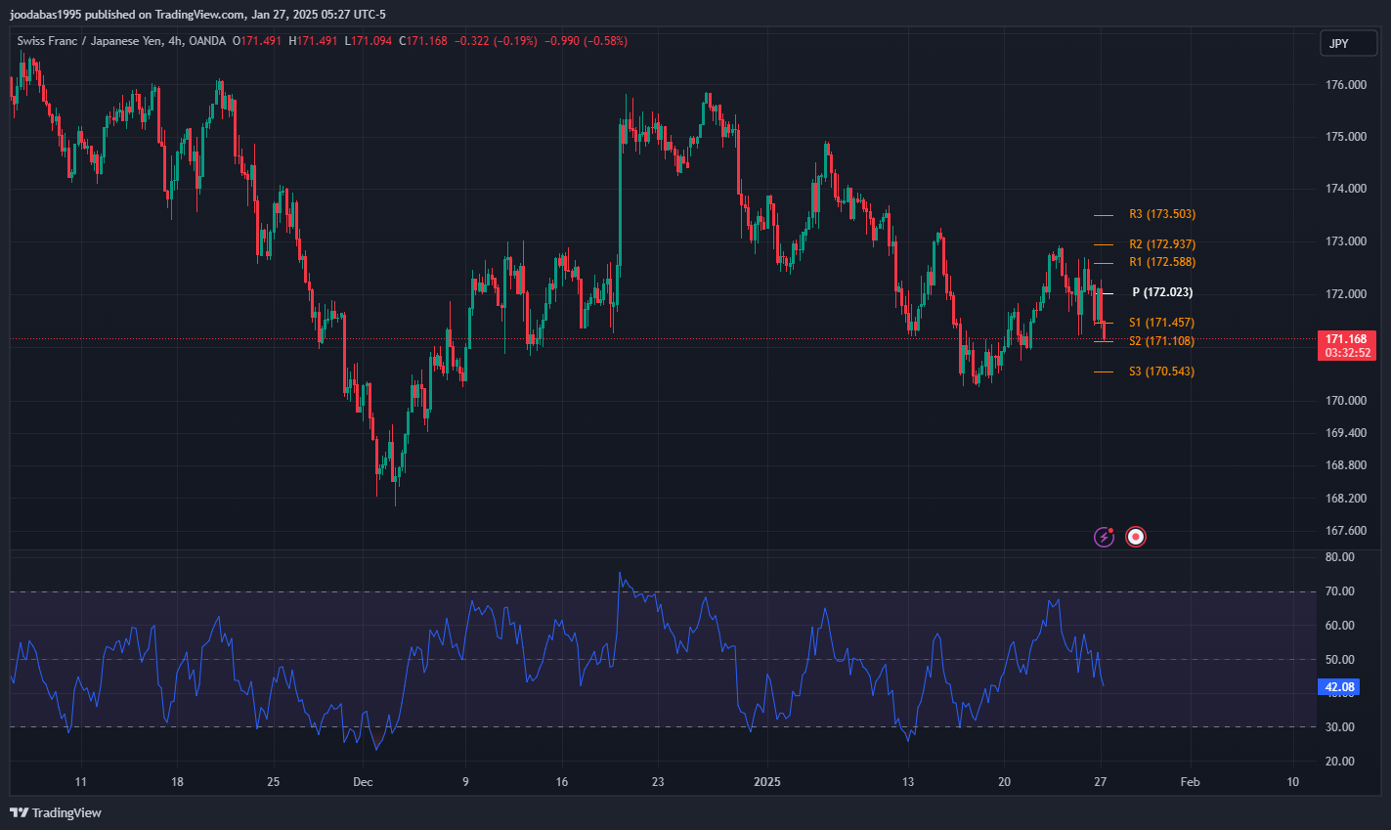Click the 176.000 level on price scale
The image size is (1391, 830).
point(1346,85)
